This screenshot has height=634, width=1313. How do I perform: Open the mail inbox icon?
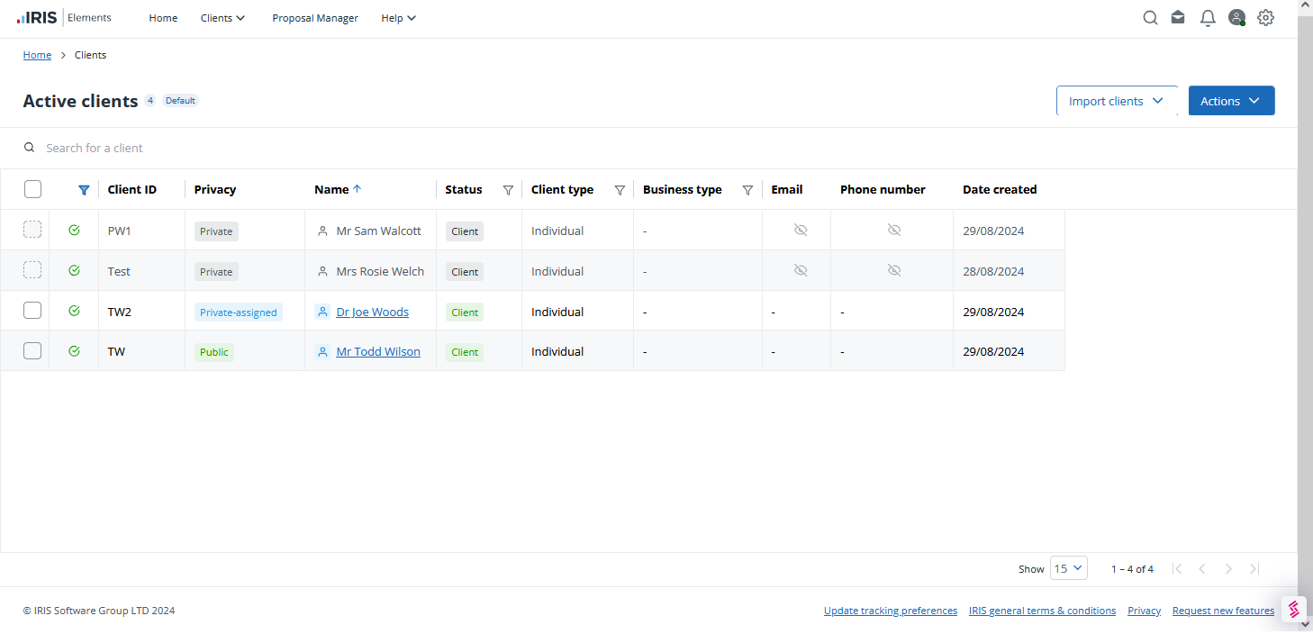click(x=1178, y=18)
